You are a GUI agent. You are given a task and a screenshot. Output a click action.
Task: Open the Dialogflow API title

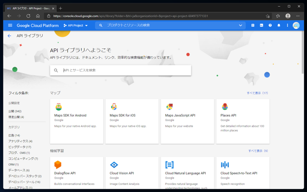(x=65, y=173)
